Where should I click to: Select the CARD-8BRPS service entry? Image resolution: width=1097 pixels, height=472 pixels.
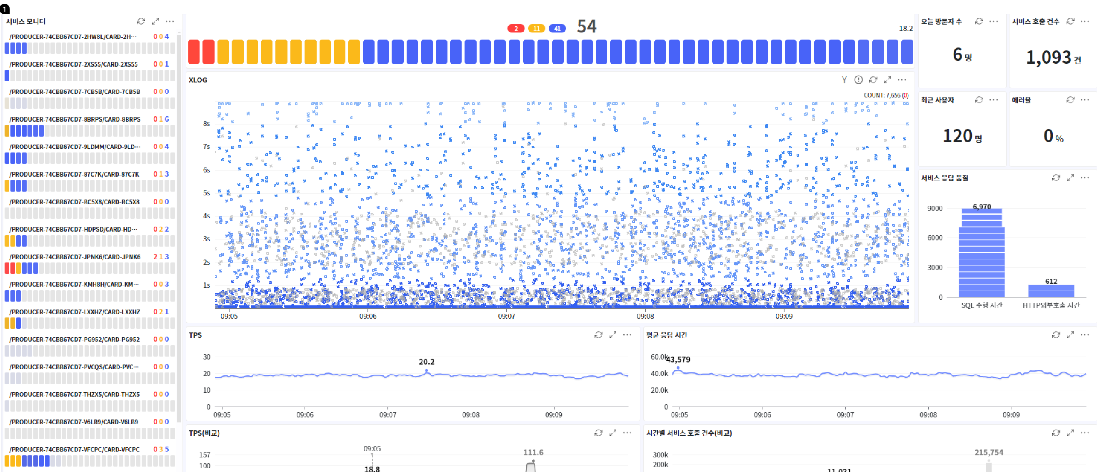[75, 119]
